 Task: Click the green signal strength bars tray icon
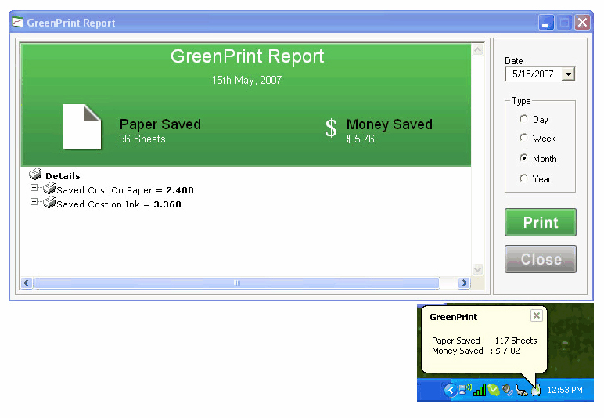pos(480,390)
